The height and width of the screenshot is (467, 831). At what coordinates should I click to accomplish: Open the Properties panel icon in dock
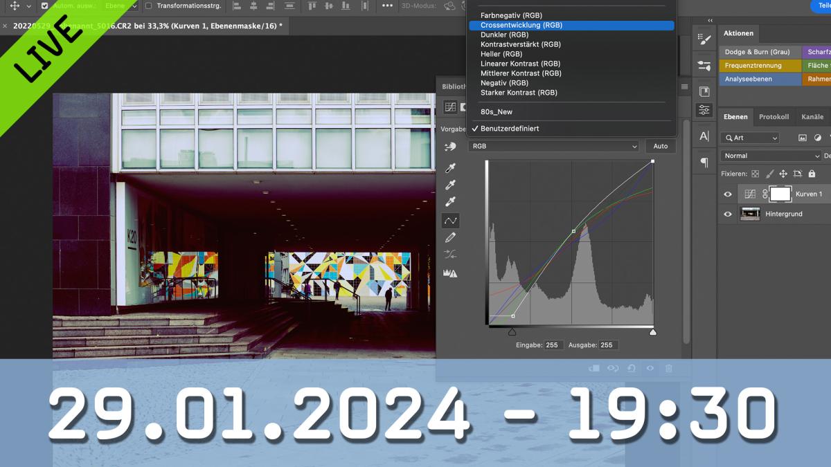pos(704,110)
